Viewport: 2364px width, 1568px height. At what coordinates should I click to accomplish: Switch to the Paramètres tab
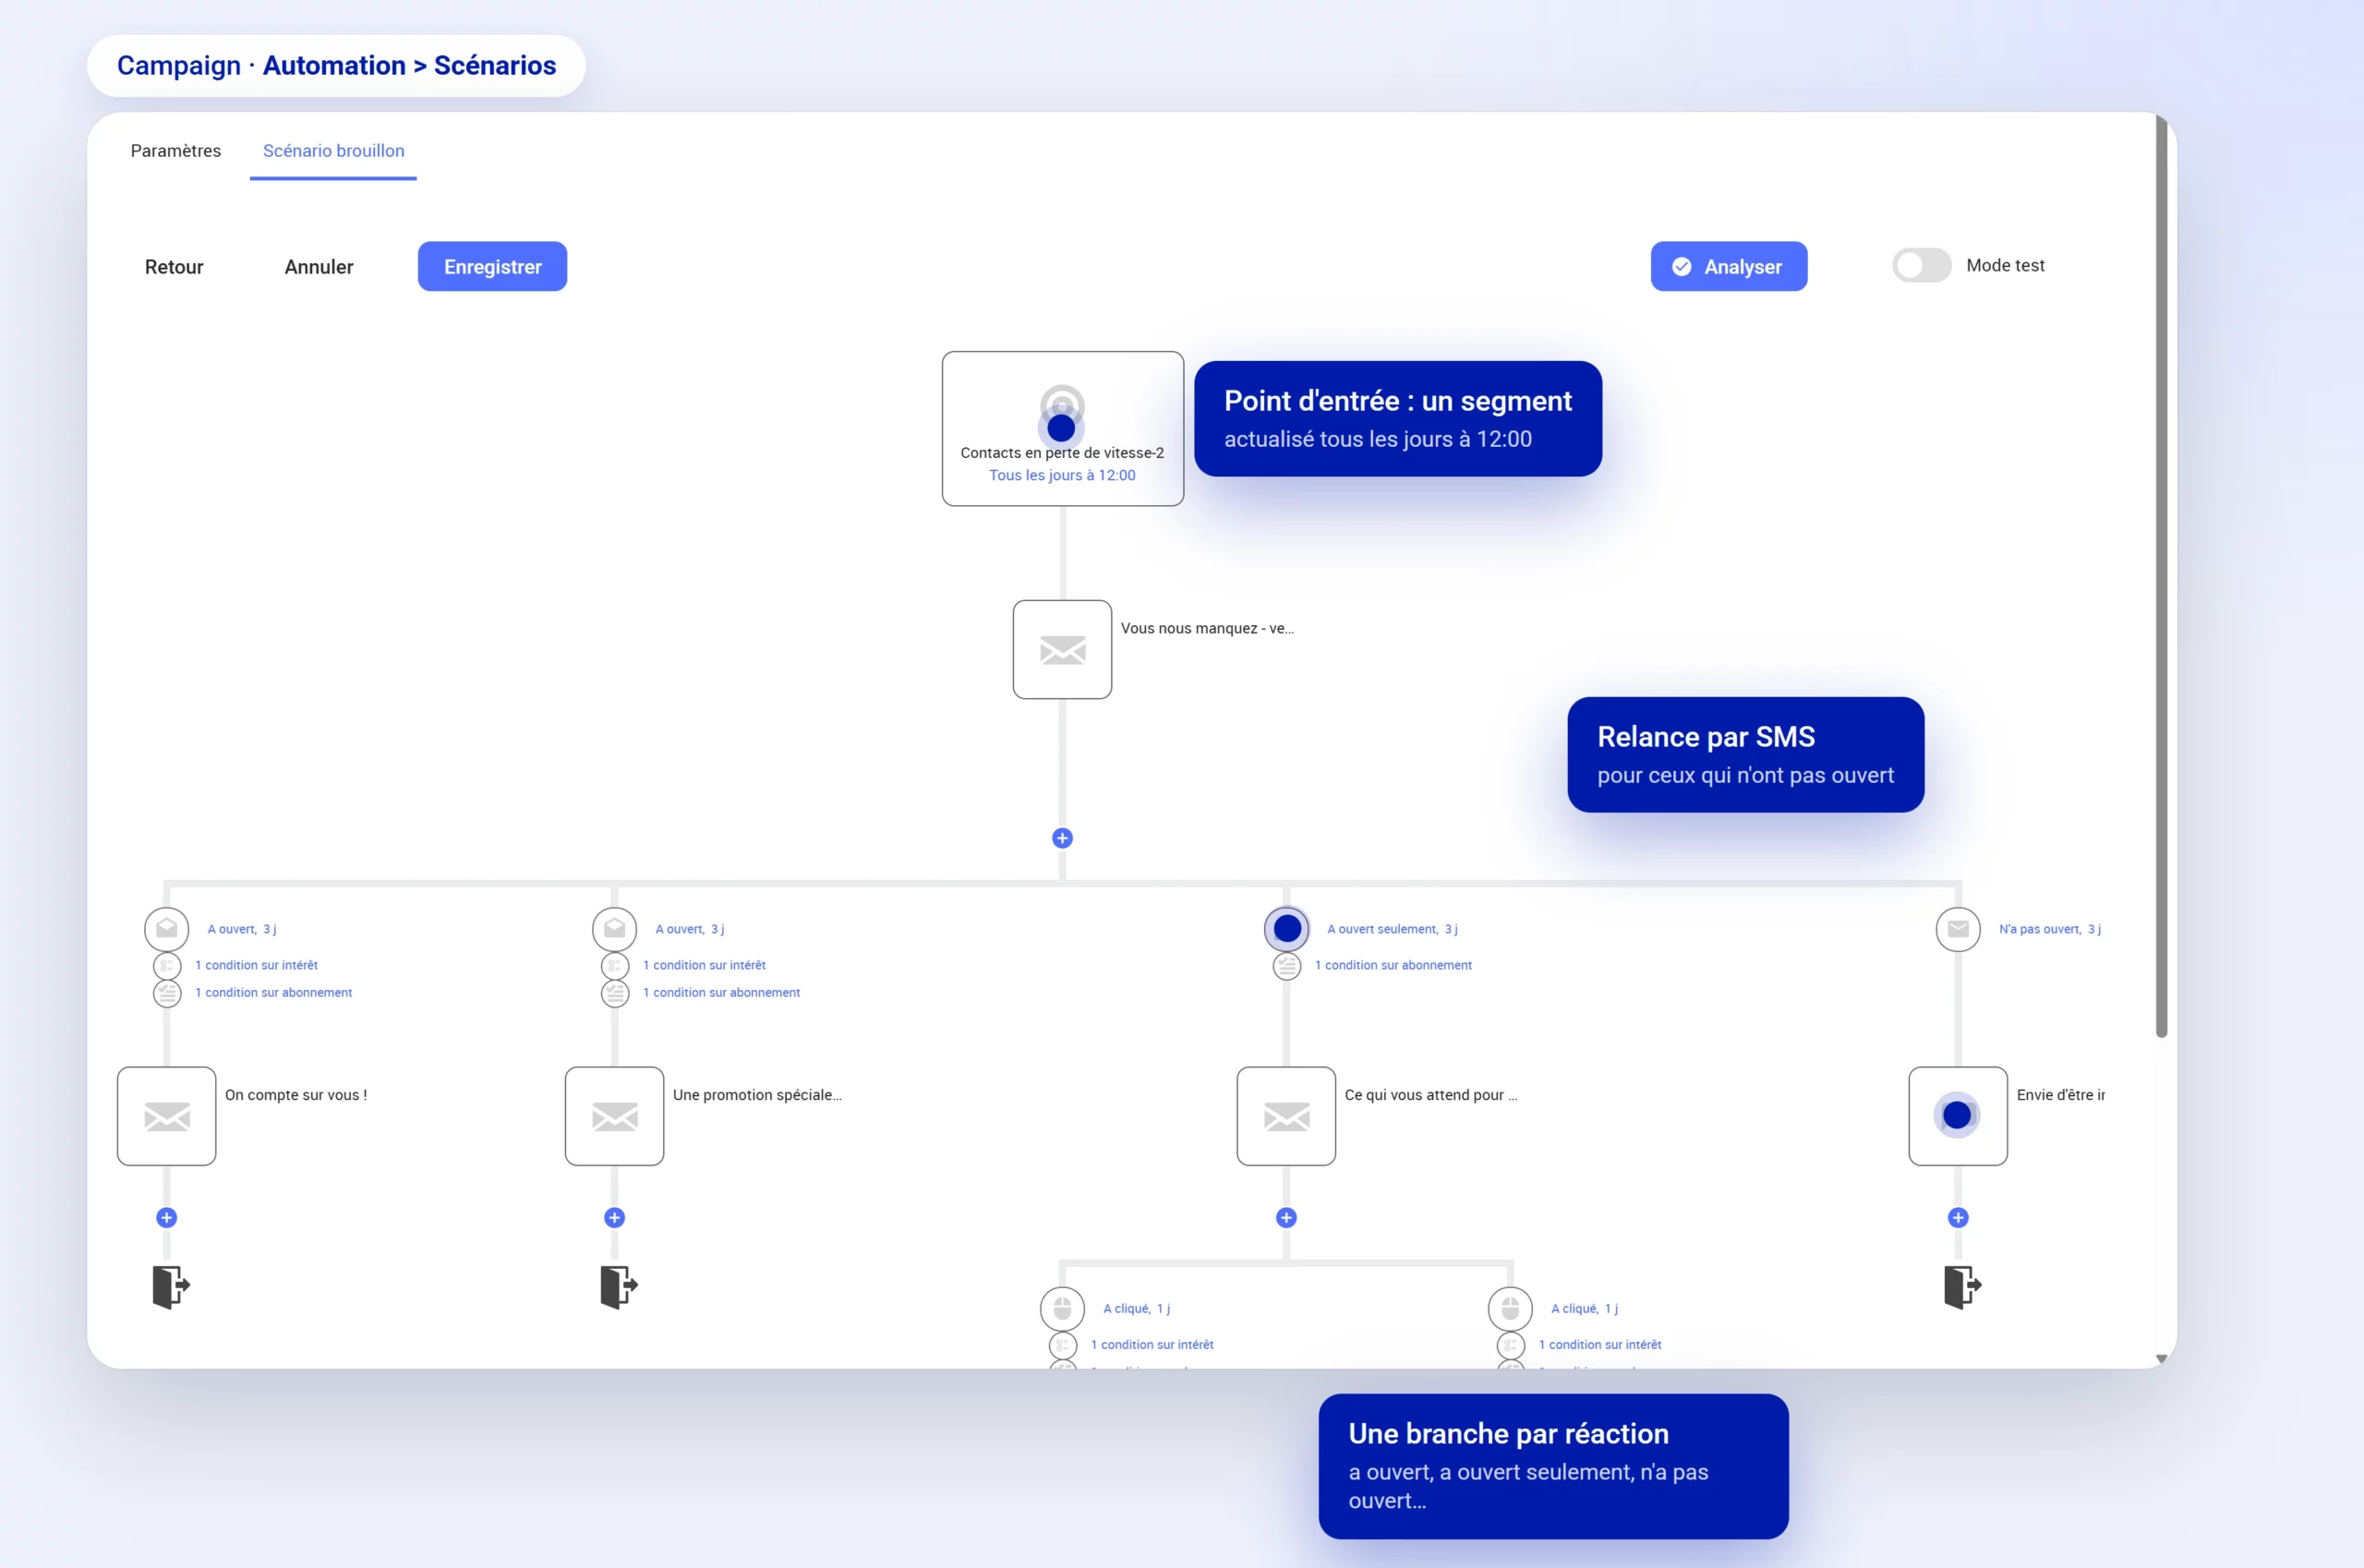176,150
